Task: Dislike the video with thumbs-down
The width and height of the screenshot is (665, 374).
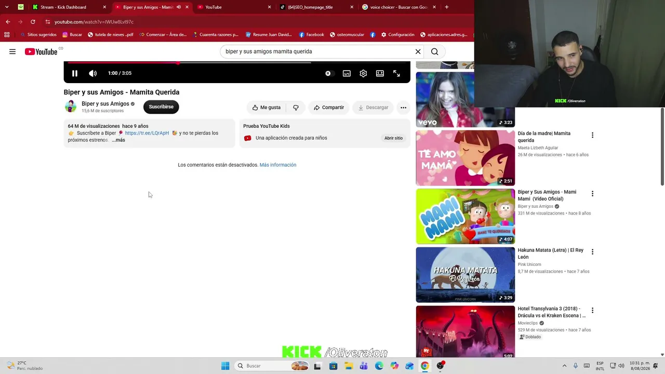Action: pos(296,108)
